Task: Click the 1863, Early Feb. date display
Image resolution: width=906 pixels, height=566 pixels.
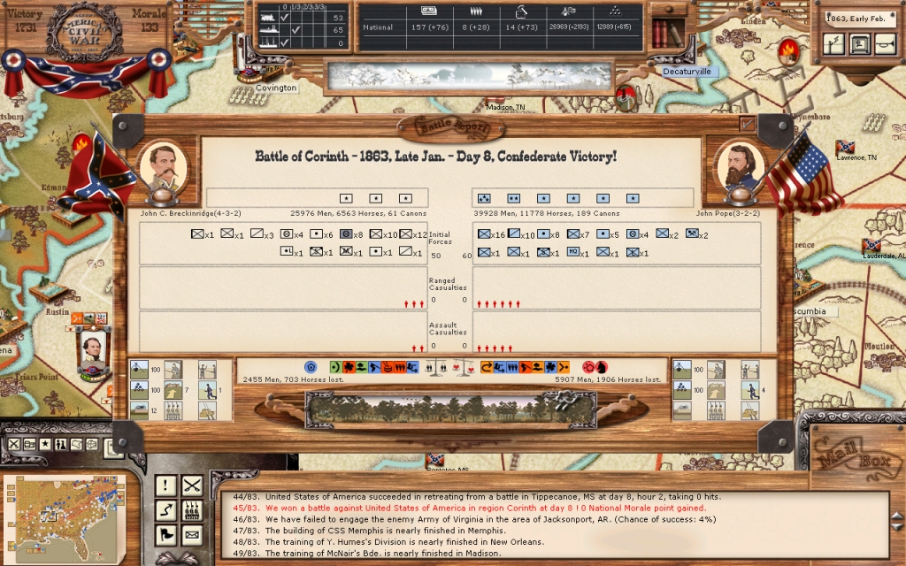Action: click(x=860, y=17)
